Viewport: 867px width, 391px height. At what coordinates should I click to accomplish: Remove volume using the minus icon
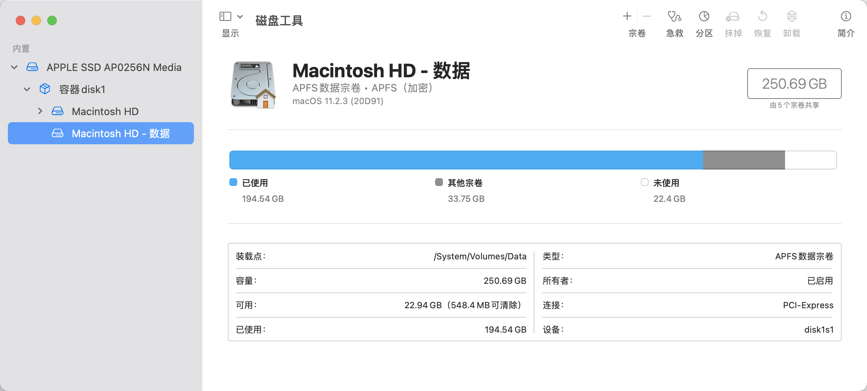(x=647, y=16)
